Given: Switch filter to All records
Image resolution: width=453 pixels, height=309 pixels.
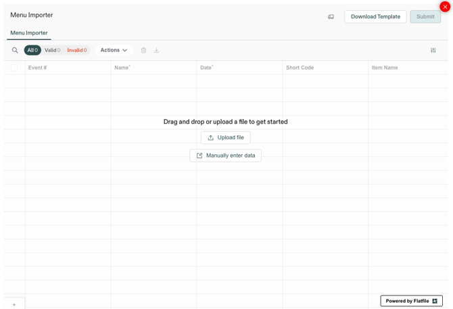Looking at the screenshot, I should (x=32, y=50).
